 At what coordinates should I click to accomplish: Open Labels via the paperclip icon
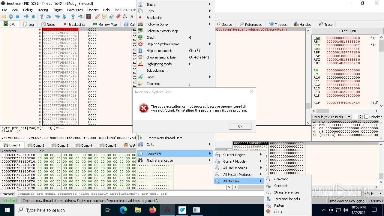111,16
